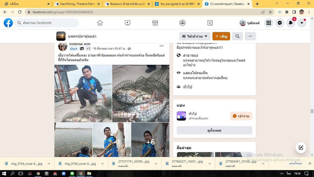Open Messenger chats
This screenshot has width=314, height=177.
(280, 23)
